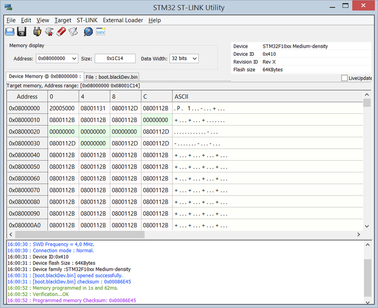The width and height of the screenshot is (378, 308).
Task: Minimize the ST-LINK Utility window
Action: click(x=333, y=7)
